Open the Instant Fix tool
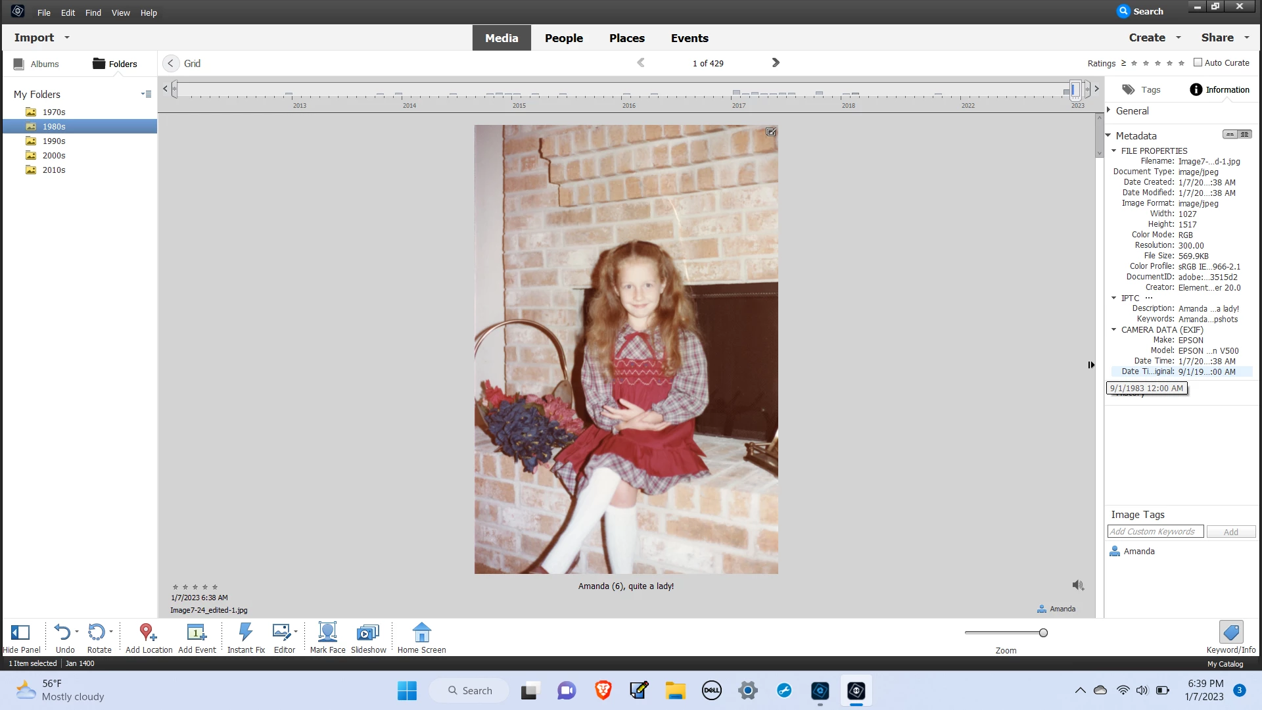The image size is (1262, 710). pos(245,632)
